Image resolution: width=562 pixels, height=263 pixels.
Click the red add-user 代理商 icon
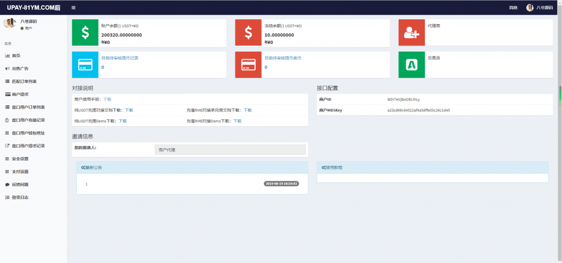click(412, 33)
